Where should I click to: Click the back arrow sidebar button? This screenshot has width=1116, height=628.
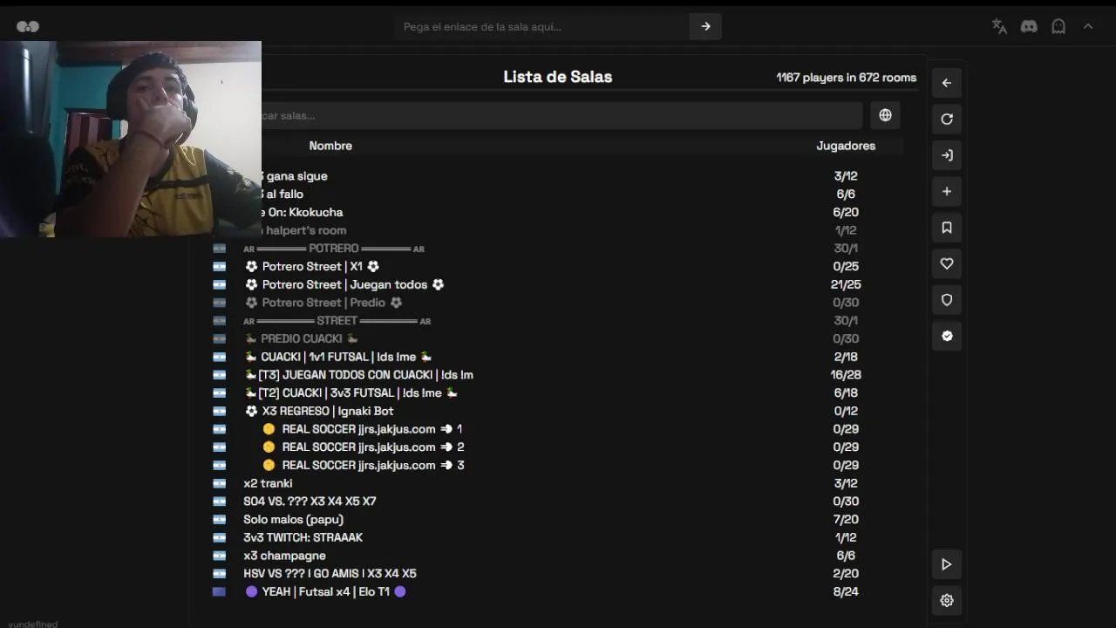pyautogui.click(x=947, y=83)
